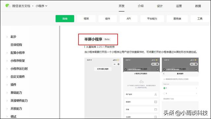Expand the 自定义组件 sidebar chevron
The width and height of the screenshot is (211, 119).
pos(7,77)
